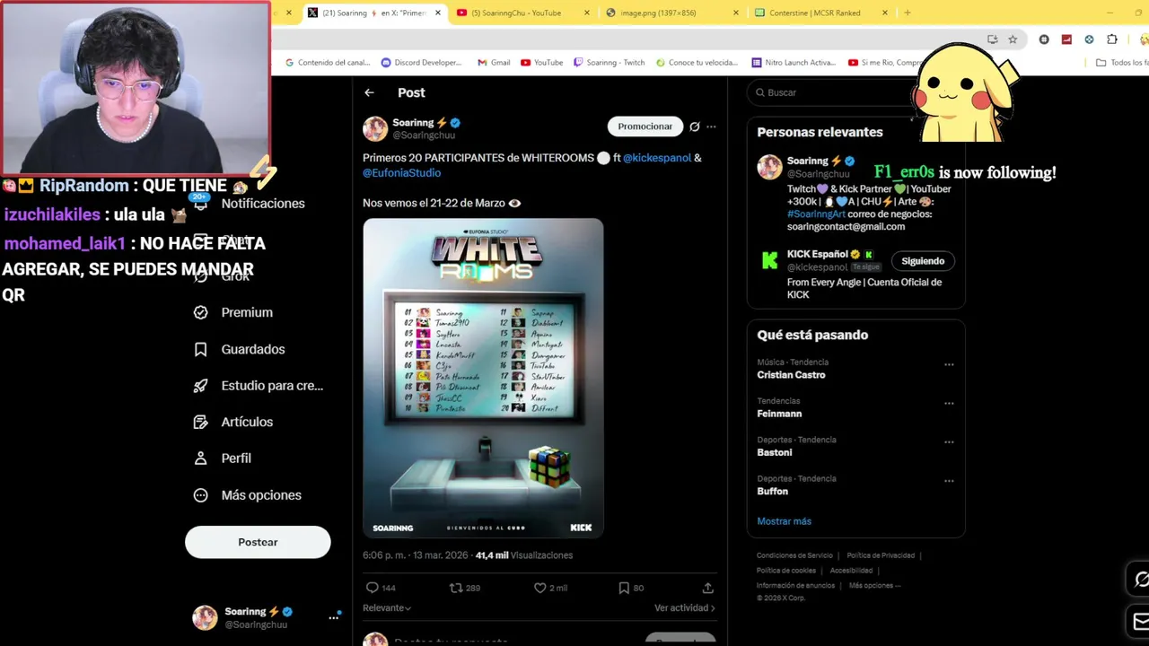
Task: Open the WHITEROOMS post image
Action: pyautogui.click(x=483, y=378)
